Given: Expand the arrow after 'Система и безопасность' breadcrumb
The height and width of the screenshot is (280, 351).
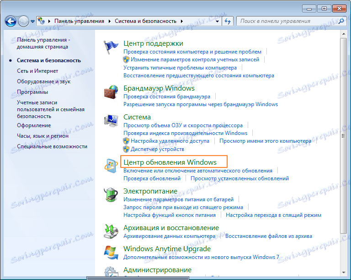Looking at the screenshot, I should tap(182, 22).
